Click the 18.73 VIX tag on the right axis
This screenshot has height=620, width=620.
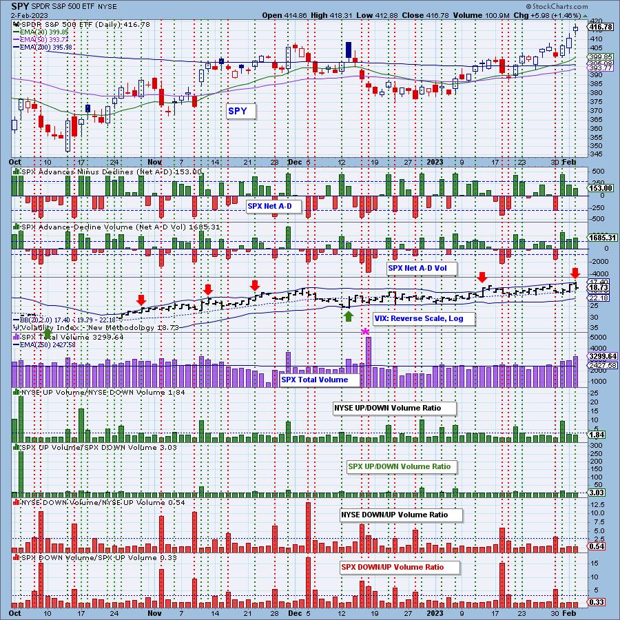coord(599,287)
